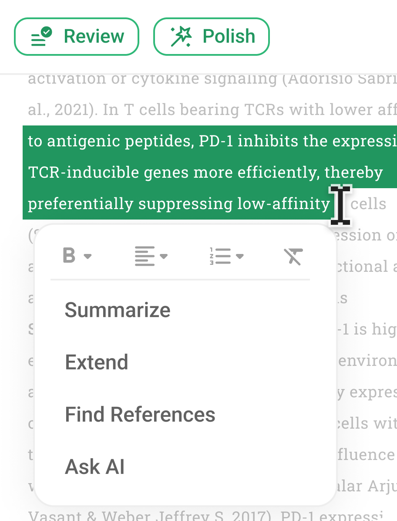Viewport: 397px width, 521px height.
Task: Click the Polish magic wand icon
Action: tap(181, 37)
